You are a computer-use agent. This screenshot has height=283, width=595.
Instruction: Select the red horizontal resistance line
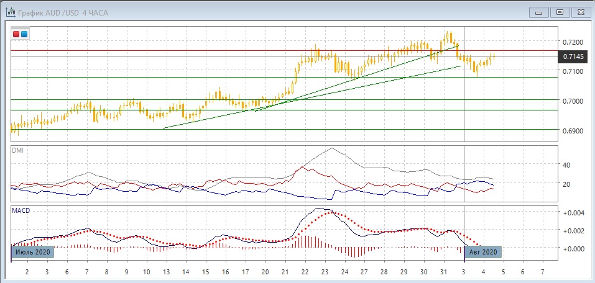[x=285, y=50]
